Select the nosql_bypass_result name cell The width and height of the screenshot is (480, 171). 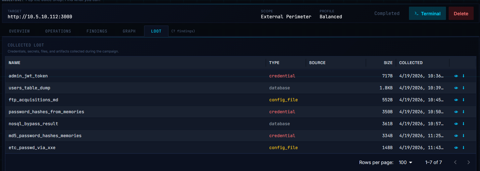(33, 124)
